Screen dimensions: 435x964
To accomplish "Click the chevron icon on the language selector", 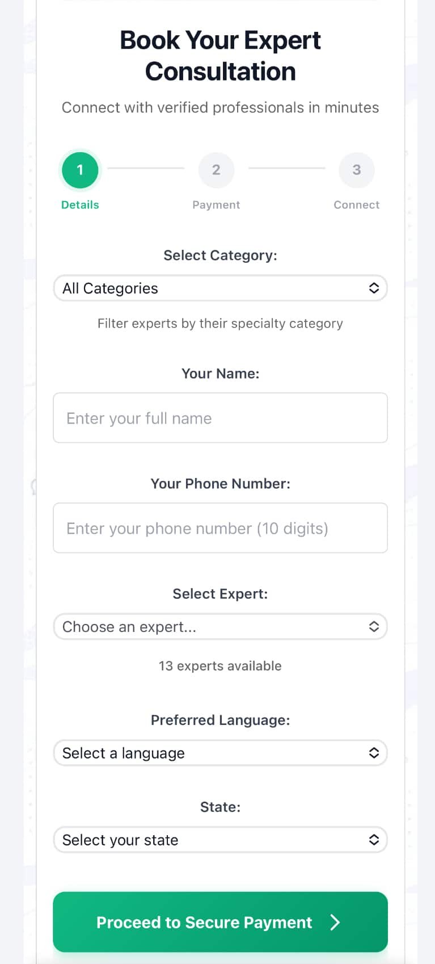I will (374, 753).
